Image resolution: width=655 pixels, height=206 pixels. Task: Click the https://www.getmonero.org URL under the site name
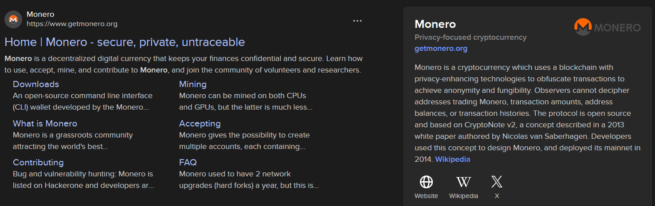[x=72, y=24]
